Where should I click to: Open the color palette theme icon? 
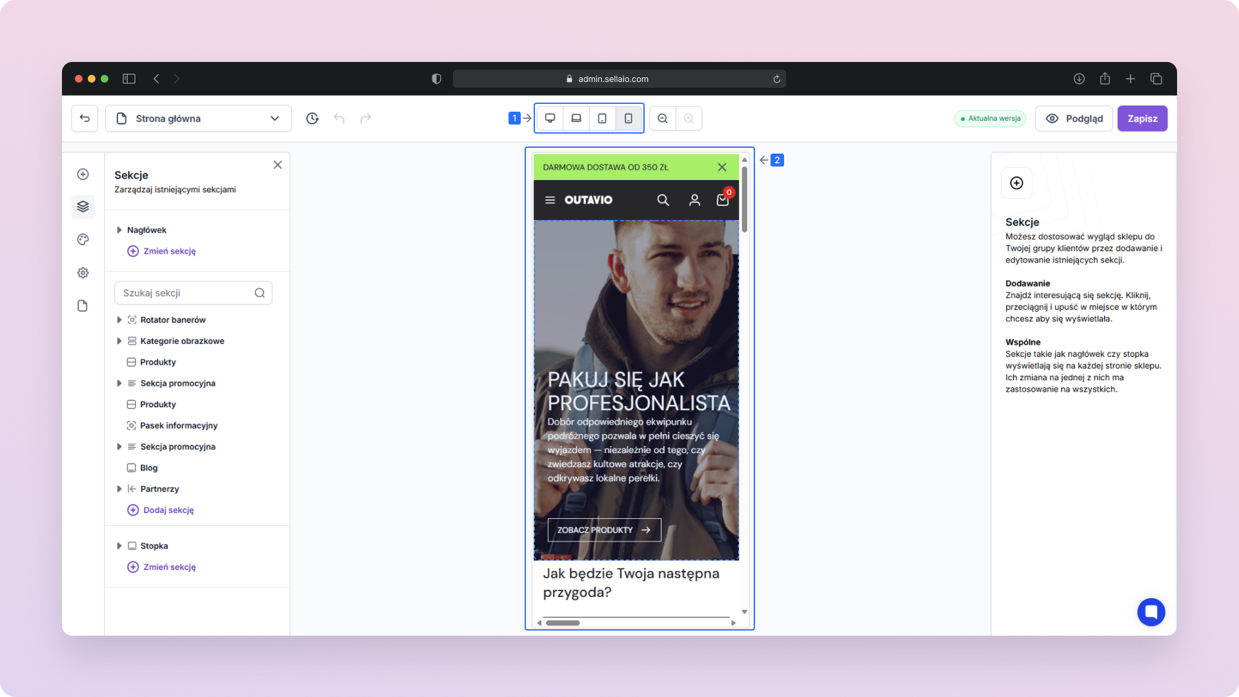tap(83, 239)
